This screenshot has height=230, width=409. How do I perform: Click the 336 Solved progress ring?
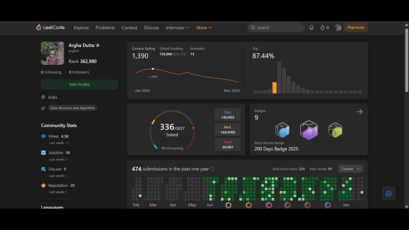(x=172, y=130)
